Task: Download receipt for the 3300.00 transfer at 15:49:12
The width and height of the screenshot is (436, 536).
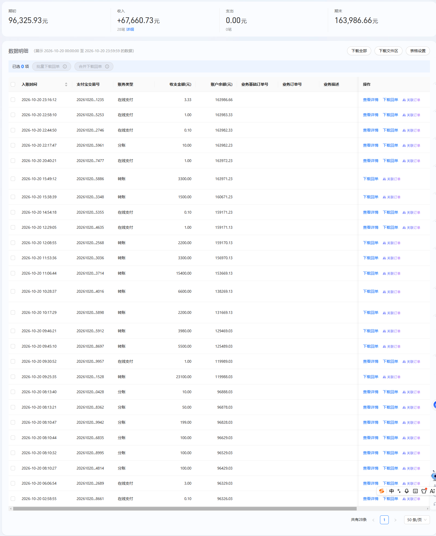Action: click(x=371, y=179)
